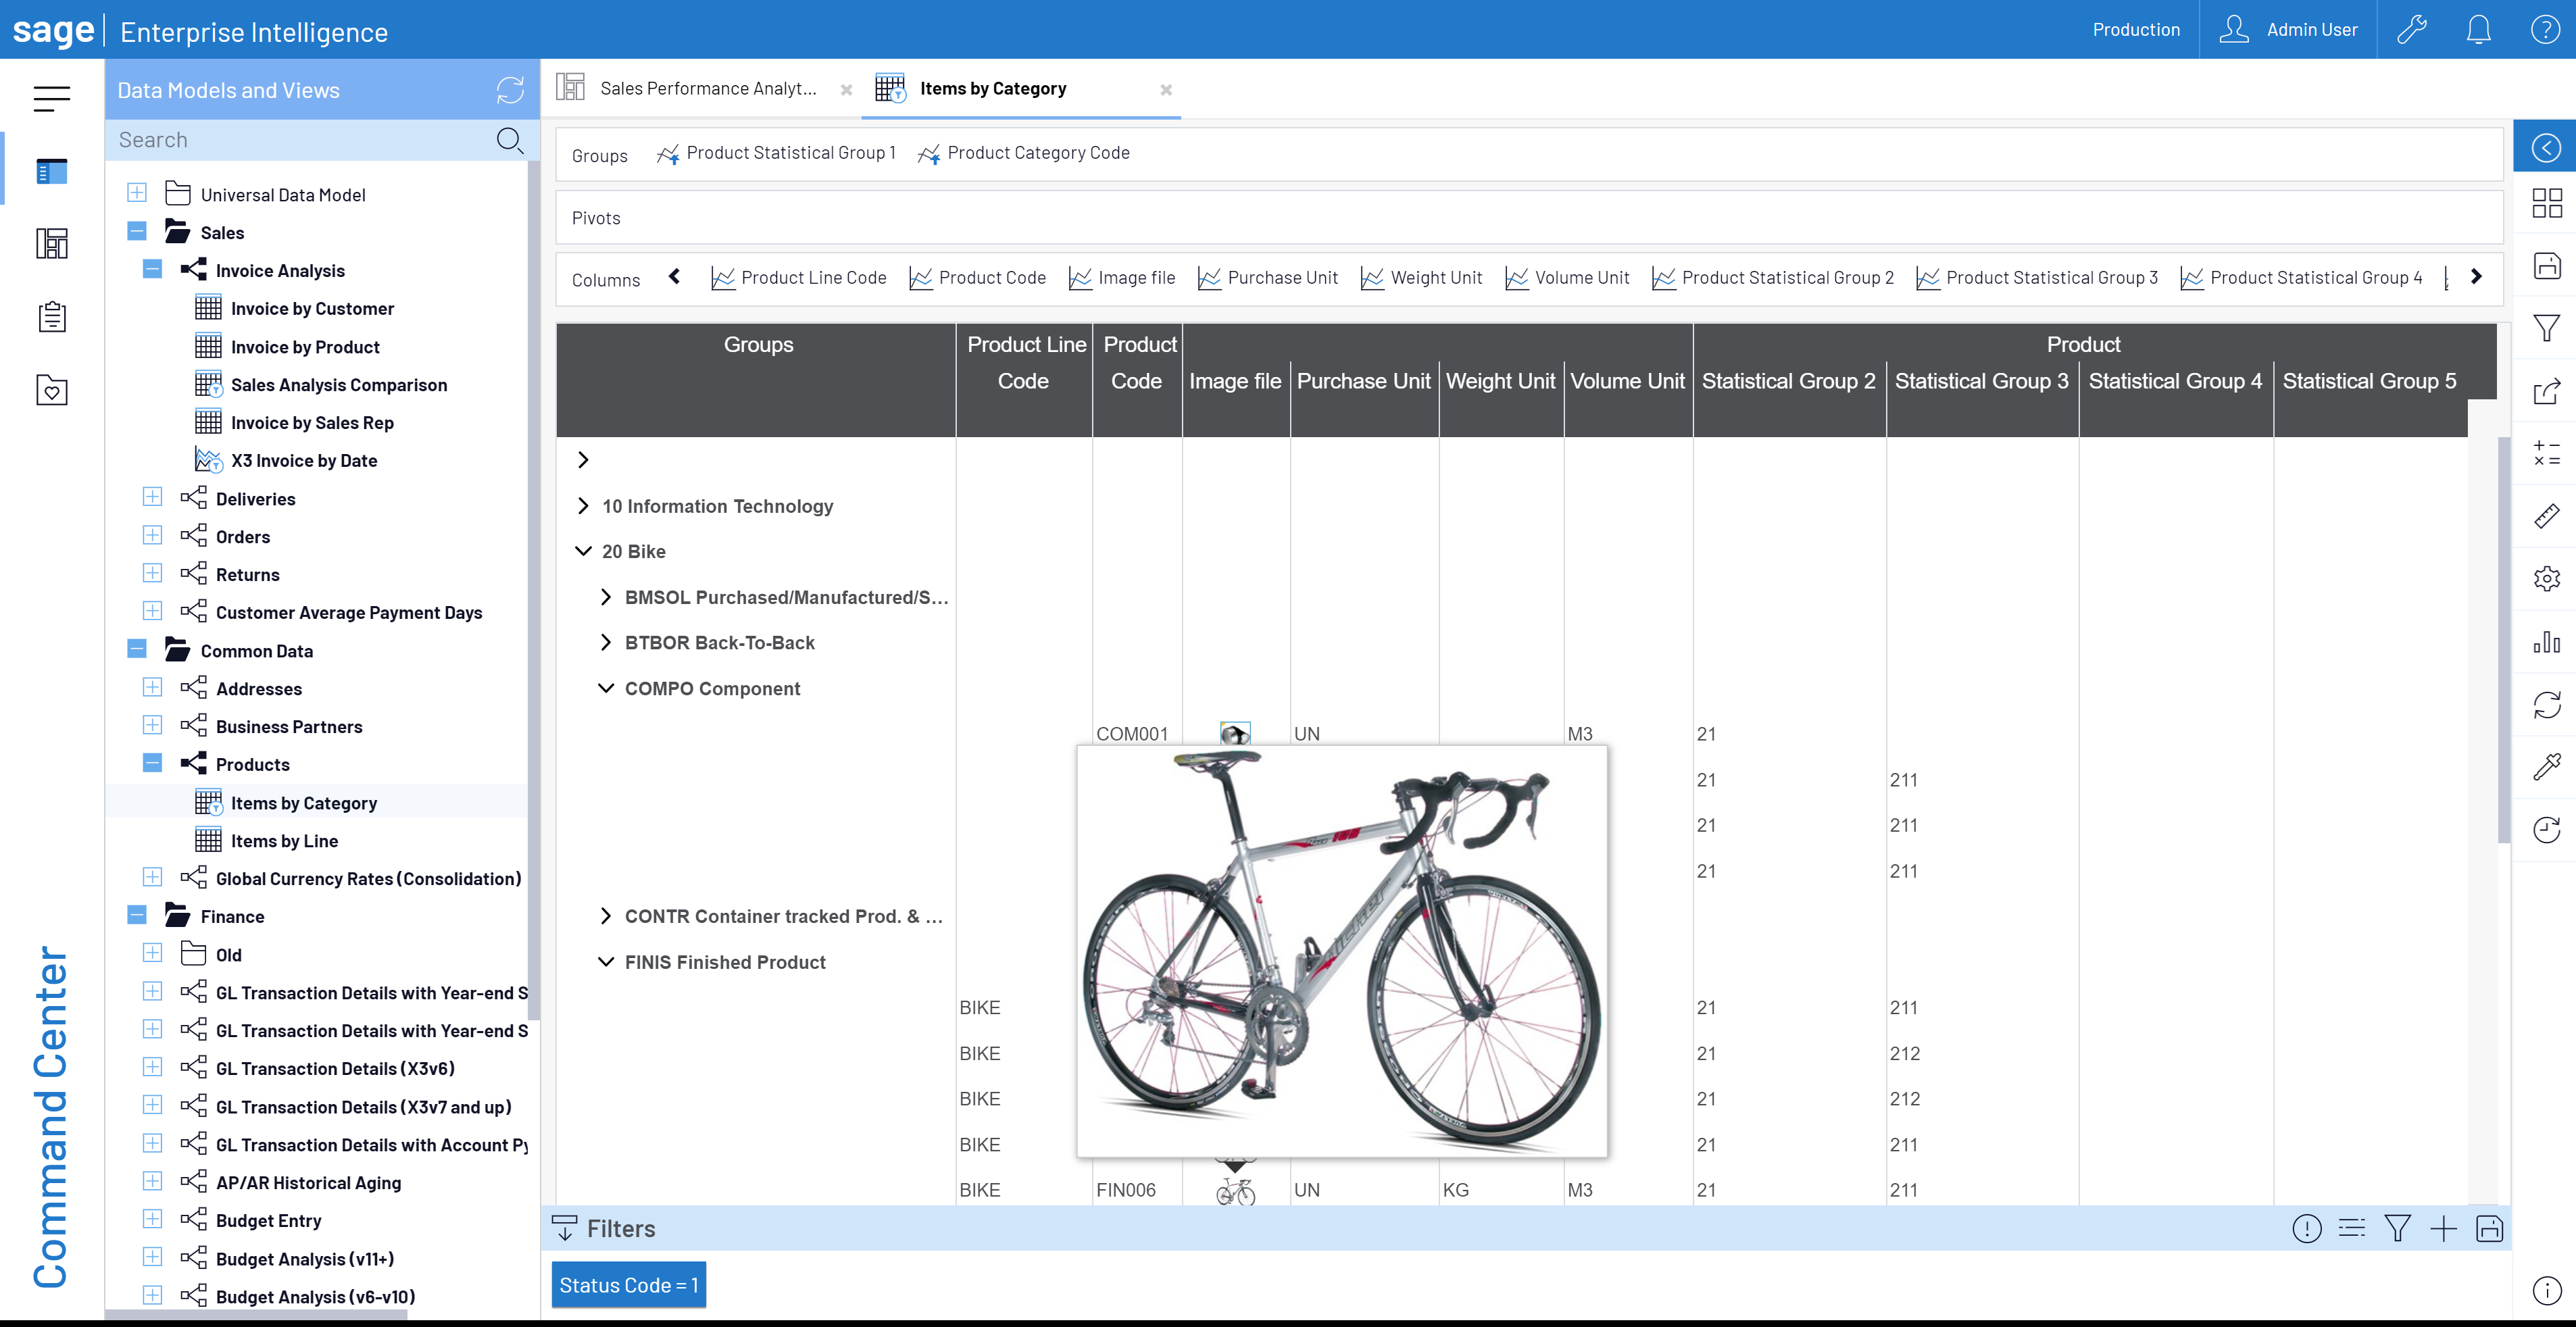Click the Search input field
Image resolution: width=2576 pixels, height=1327 pixels.
click(x=300, y=140)
